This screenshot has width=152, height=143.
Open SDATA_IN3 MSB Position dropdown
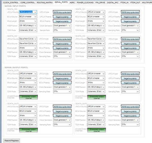96,52
